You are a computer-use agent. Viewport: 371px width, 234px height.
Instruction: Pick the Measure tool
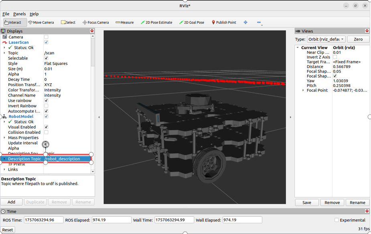point(124,22)
